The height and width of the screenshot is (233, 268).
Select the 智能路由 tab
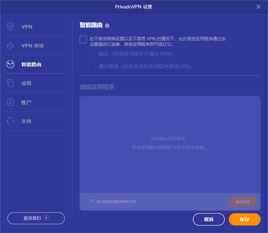35,65
